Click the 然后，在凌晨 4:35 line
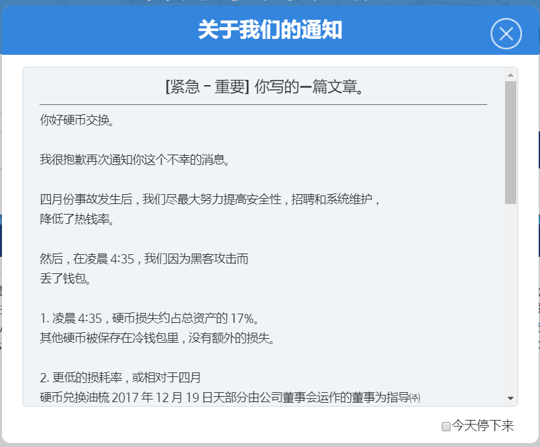The image size is (540, 447). coord(144,259)
